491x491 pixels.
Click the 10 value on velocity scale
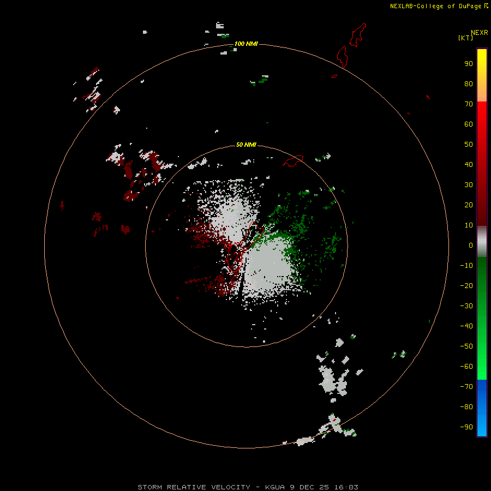469,225
